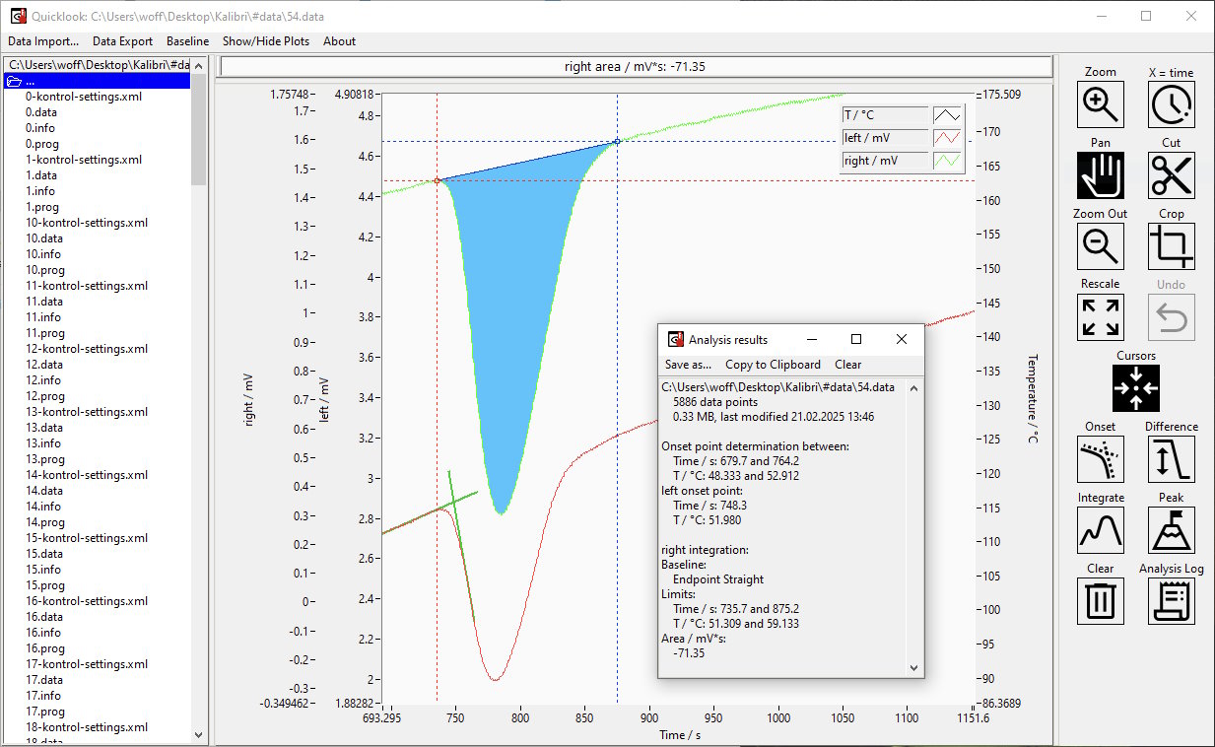
Task: Select the Zoom magnifier tool
Action: point(1101,104)
